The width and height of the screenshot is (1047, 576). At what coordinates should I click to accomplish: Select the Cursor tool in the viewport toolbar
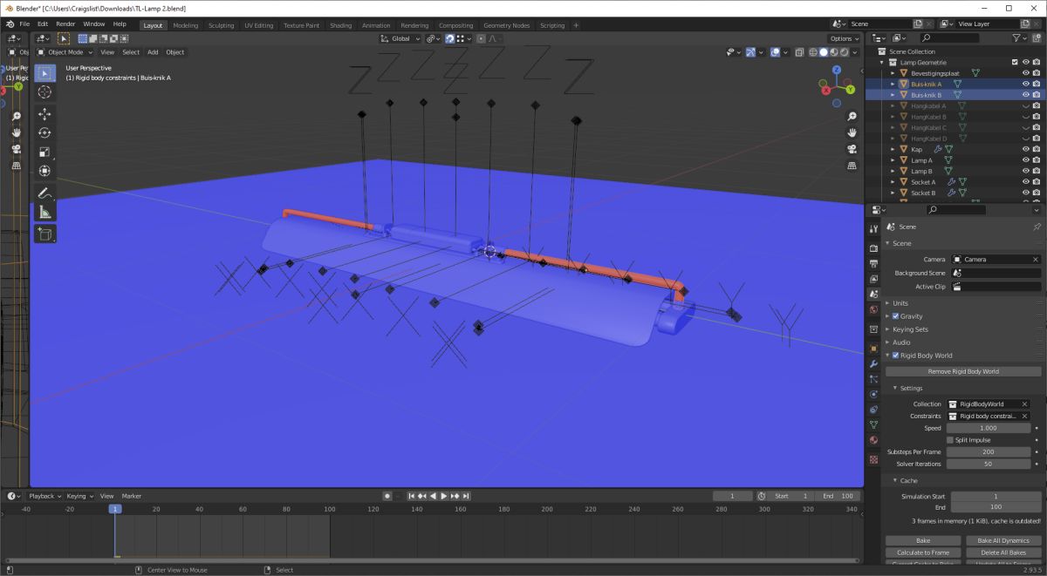pos(44,91)
